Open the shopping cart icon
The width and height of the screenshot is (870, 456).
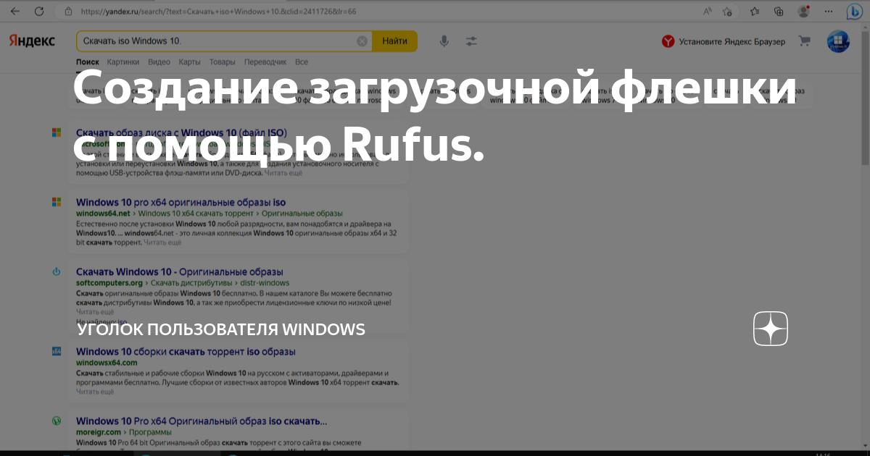[804, 41]
